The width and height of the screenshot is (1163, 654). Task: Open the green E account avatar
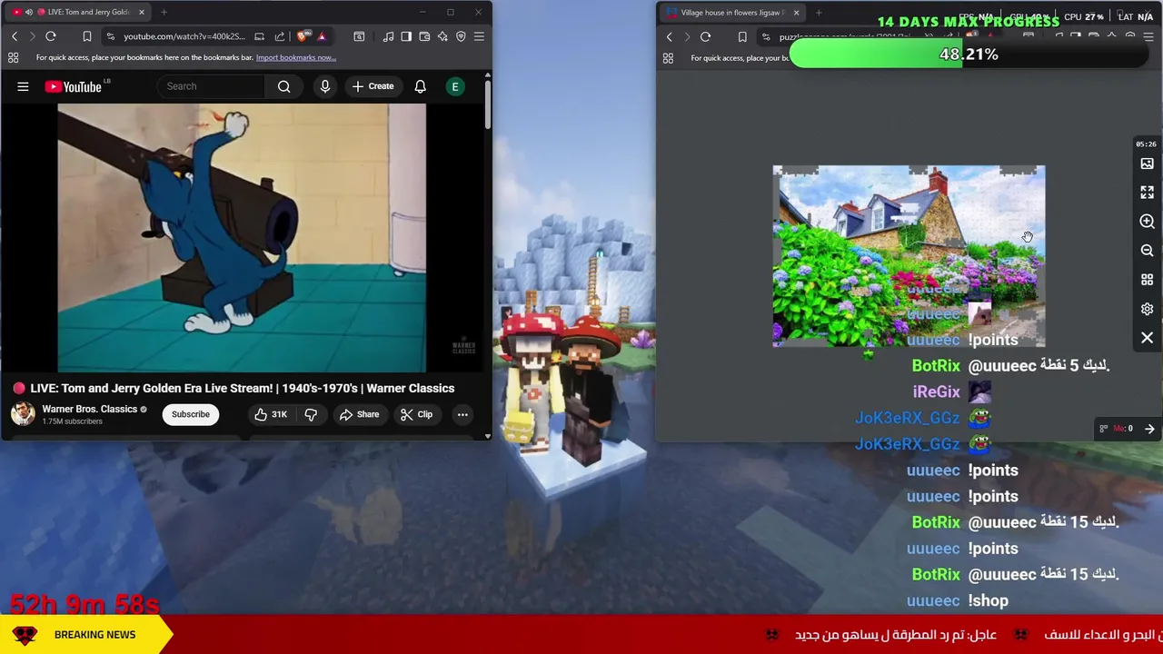[x=455, y=86]
